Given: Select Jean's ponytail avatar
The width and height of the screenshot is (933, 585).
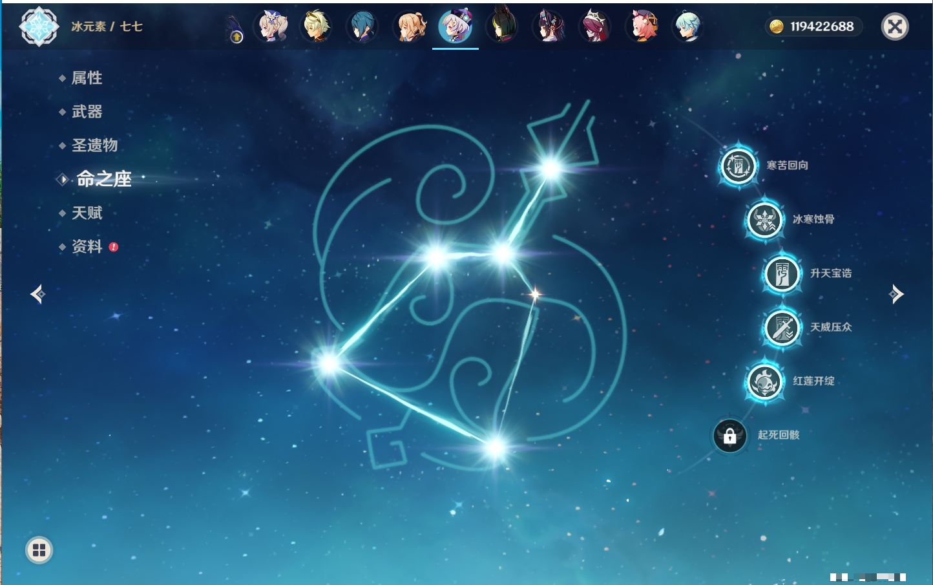Looking at the screenshot, I should tap(410, 27).
